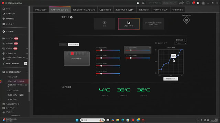Select the Performance power mode tile
220x123 pixels.
(129, 24)
